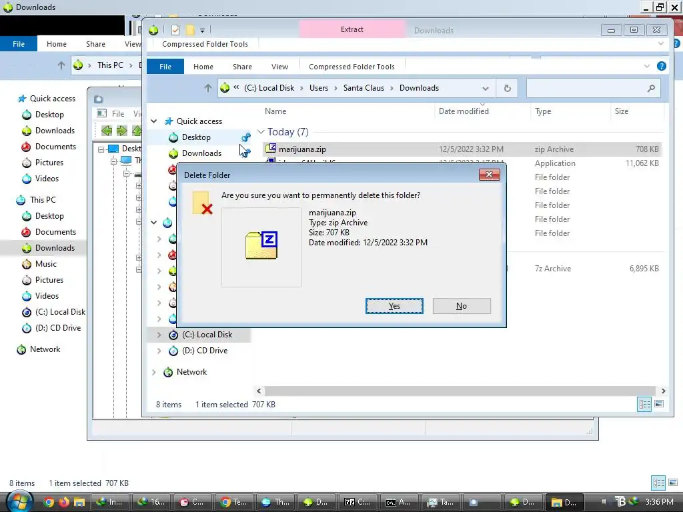Click the Properties icon in the quick access toolbar
Viewport: 683px width, 512px height.
[175, 30]
